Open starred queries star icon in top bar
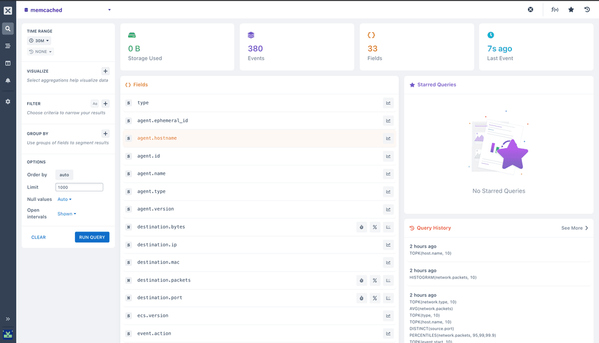Image resolution: width=599 pixels, height=343 pixels. tap(571, 9)
